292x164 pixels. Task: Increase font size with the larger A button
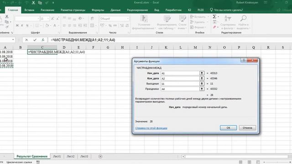pyautogui.click(x=53, y=19)
